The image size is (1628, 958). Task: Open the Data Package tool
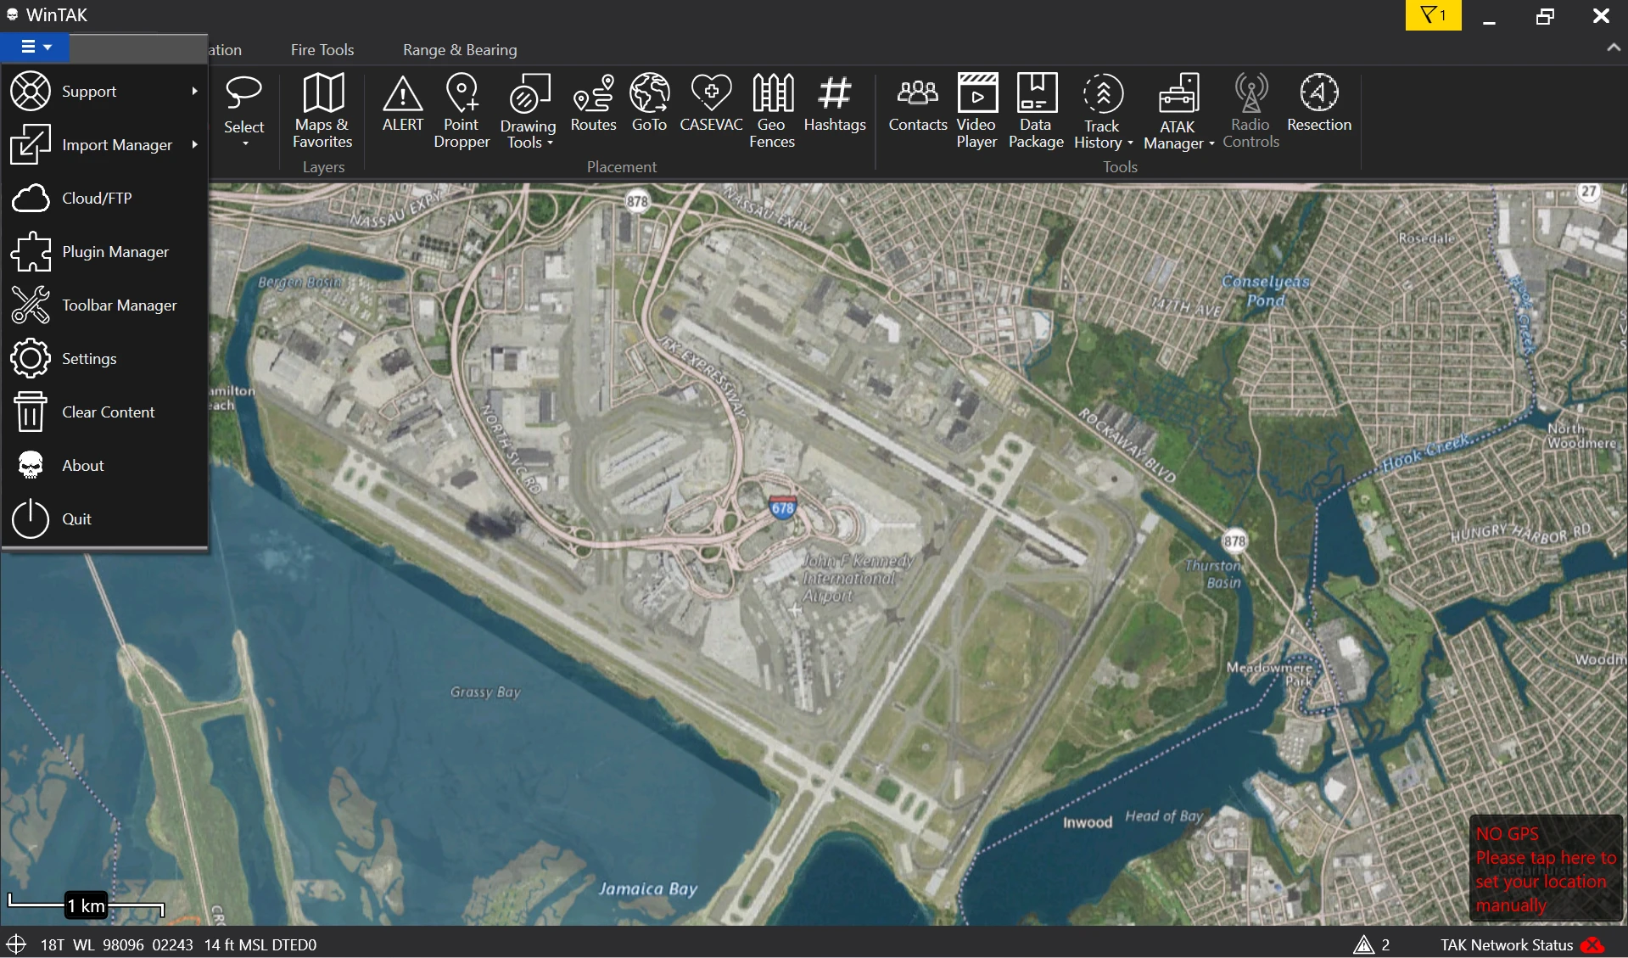tap(1036, 111)
